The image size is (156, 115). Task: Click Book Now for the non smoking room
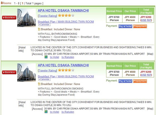[9, 72]
